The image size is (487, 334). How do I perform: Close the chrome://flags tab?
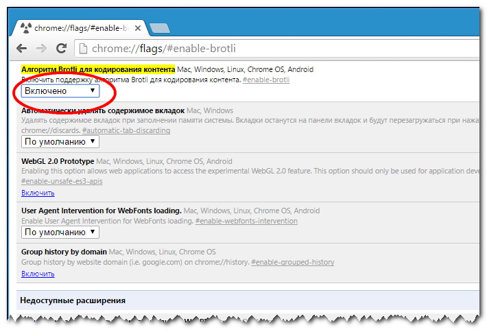(x=138, y=28)
